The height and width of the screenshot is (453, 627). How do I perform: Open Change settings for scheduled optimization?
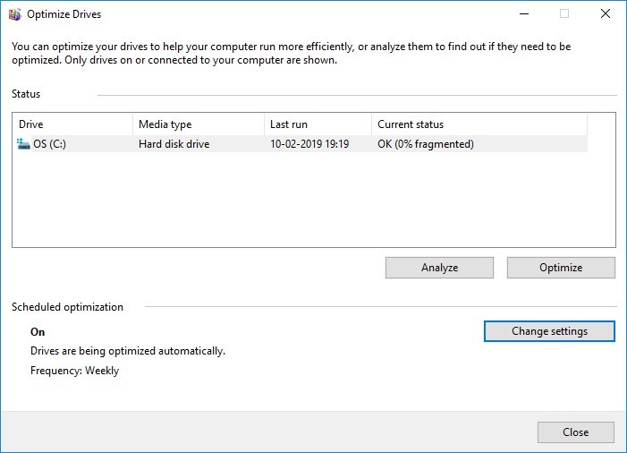[549, 331]
